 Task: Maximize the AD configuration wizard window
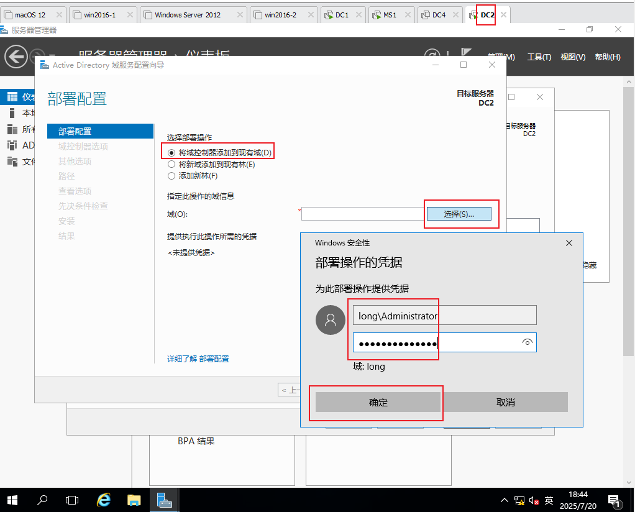pos(464,65)
